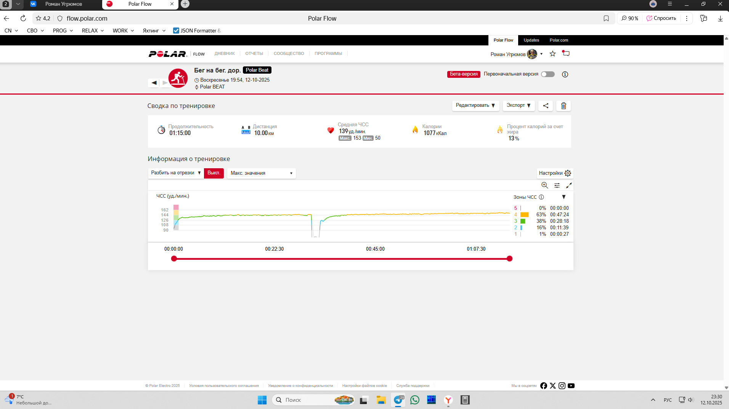Show heart rate zones info icon
729x409 pixels.
pyautogui.click(x=541, y=197)
